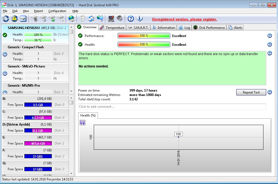278x184 pixels.
Task: Open the Configuration menu
Action: pyautogui.click(x=57, y=11)
